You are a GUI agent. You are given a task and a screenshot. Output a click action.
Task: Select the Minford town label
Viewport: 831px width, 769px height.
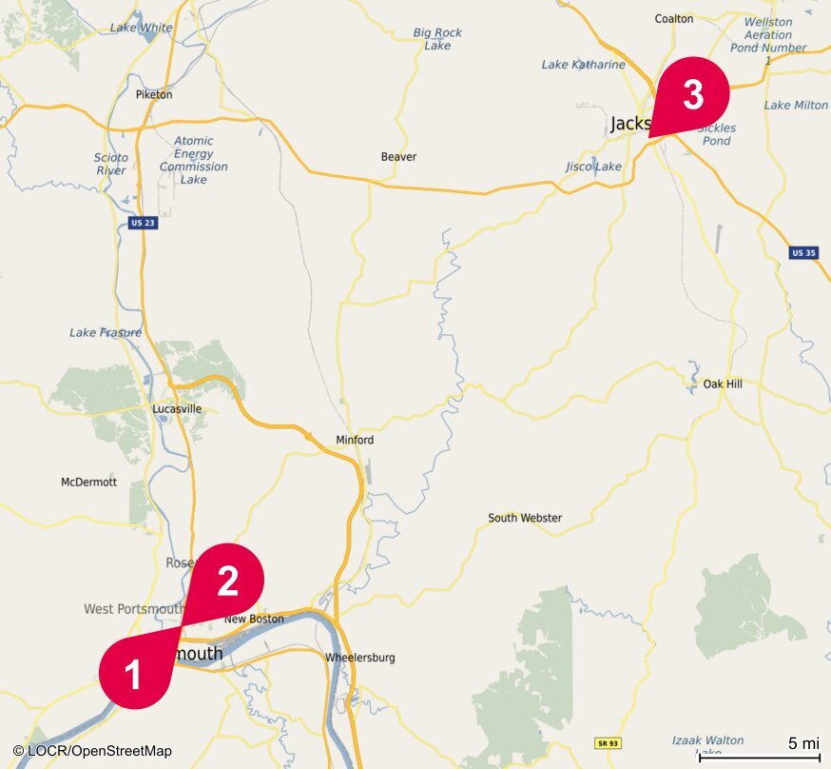355,440
